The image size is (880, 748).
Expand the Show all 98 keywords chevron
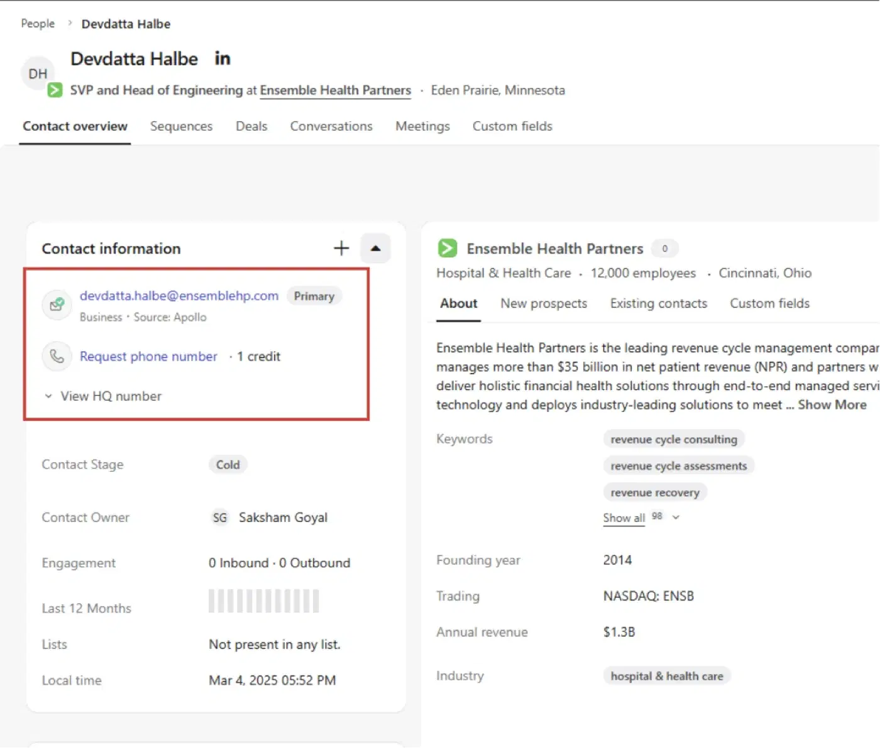(676, 518)
